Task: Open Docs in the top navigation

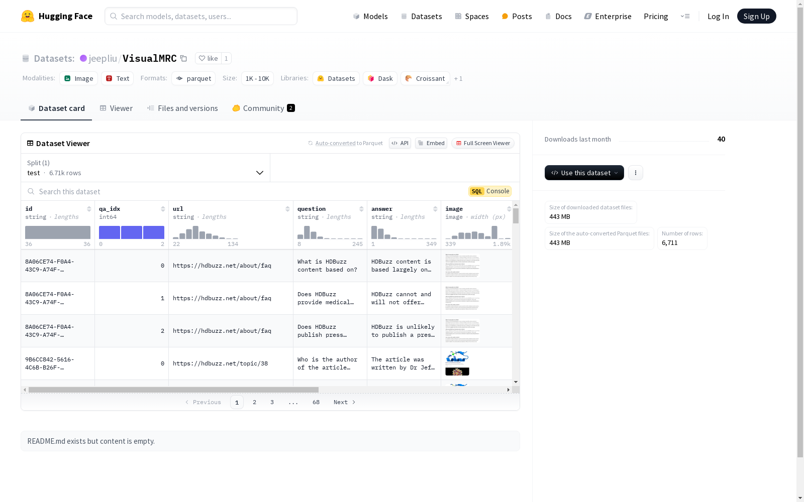Action: pos(558,16)
